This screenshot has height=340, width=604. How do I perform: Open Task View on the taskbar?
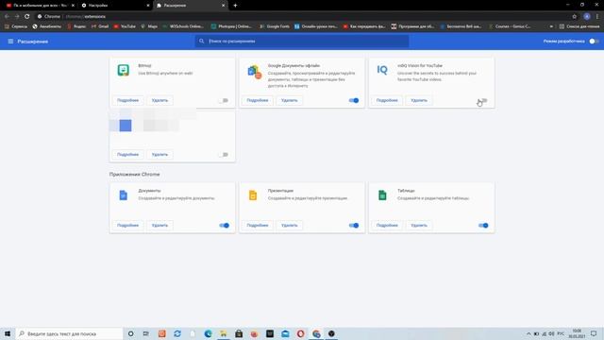point(146,333)
